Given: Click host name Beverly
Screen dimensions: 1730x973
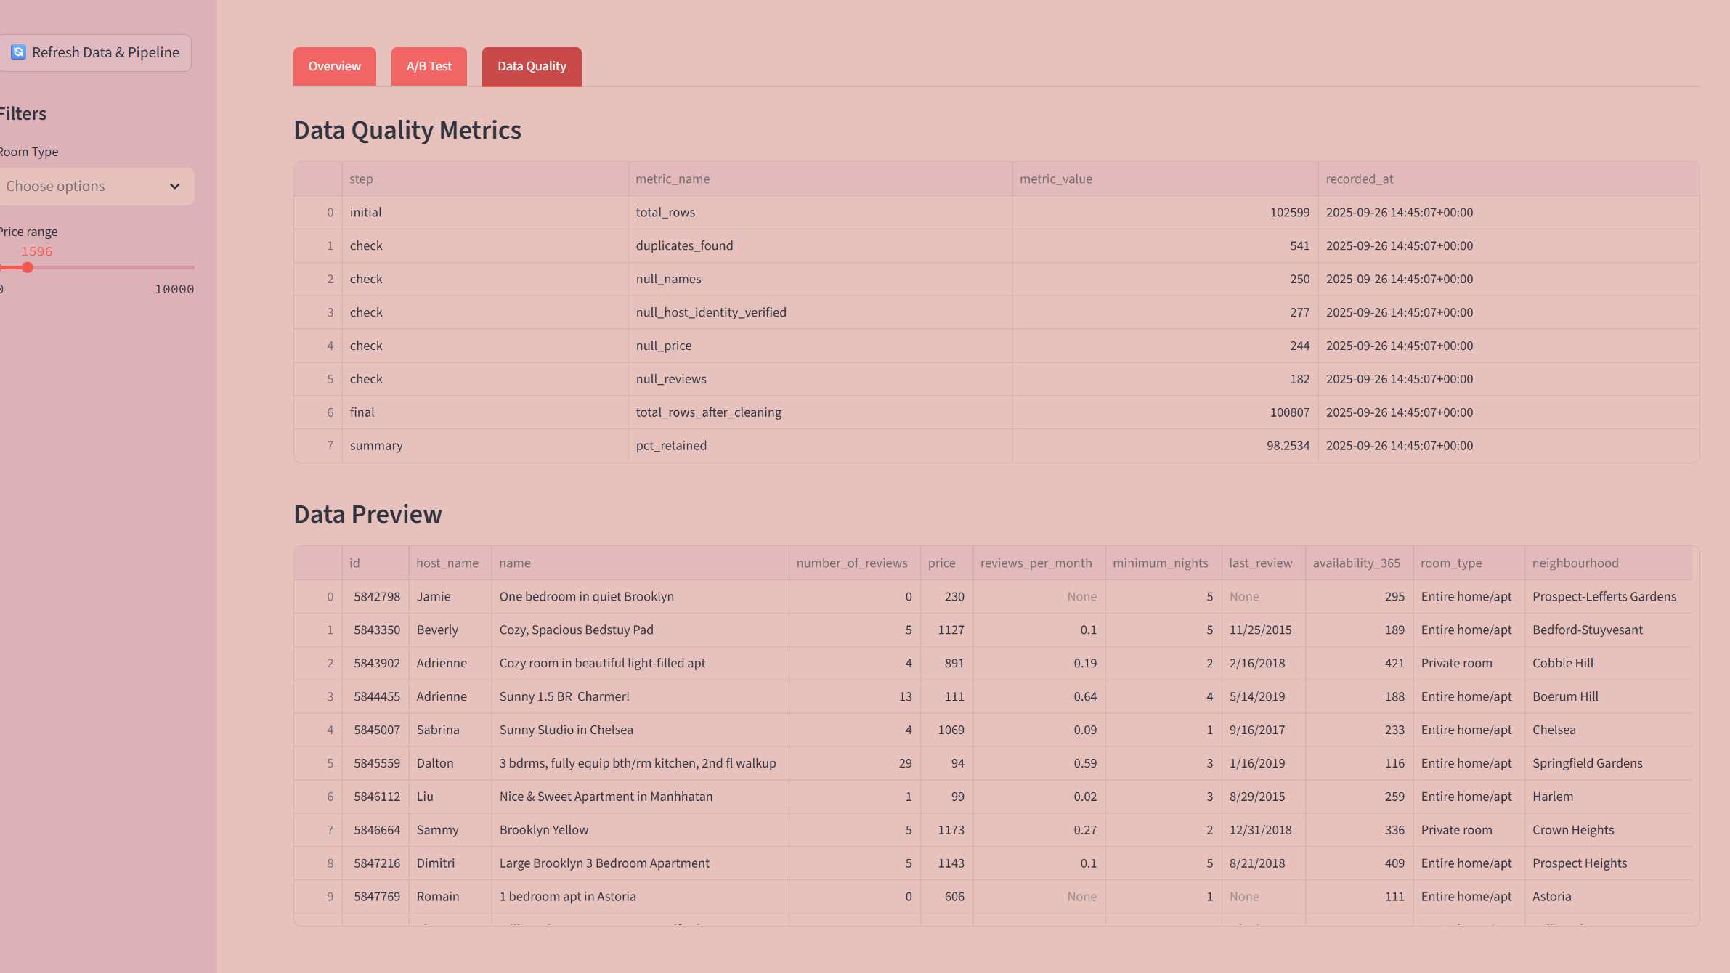Looking at the screenshot, I should 450,630.
